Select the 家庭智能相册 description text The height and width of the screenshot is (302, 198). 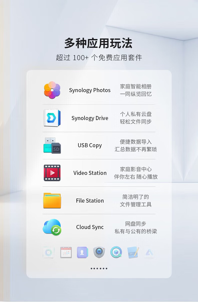[136, 87]
